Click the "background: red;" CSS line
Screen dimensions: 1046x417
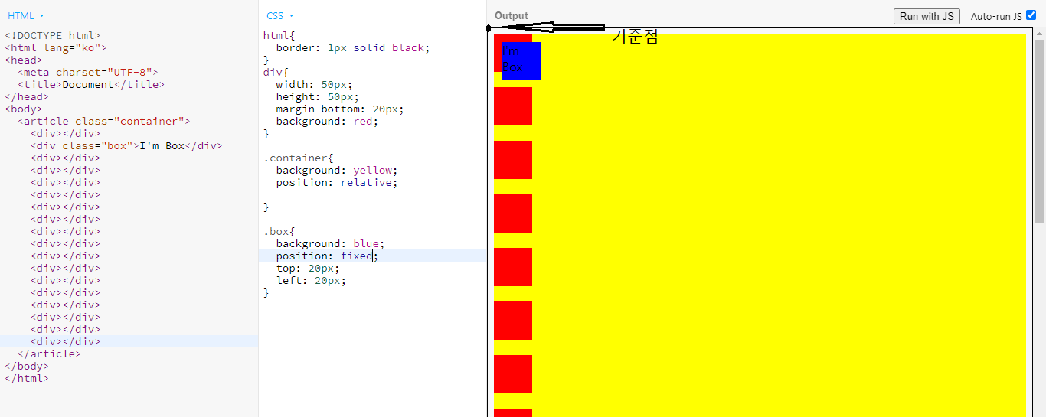click(328, 121)
